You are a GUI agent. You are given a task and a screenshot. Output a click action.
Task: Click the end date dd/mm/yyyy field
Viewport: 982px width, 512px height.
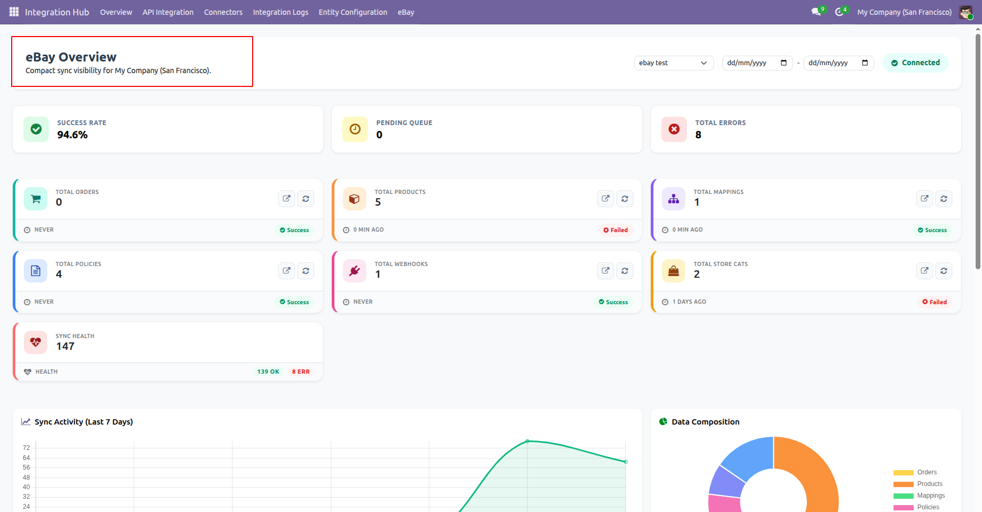838,63
